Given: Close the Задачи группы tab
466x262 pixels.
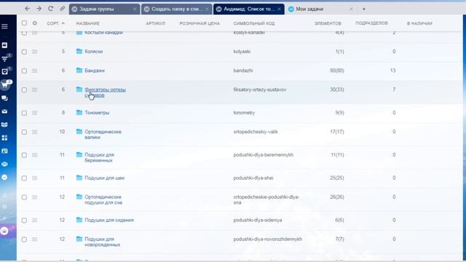Looking at the screenshot, I should point(135,9).
